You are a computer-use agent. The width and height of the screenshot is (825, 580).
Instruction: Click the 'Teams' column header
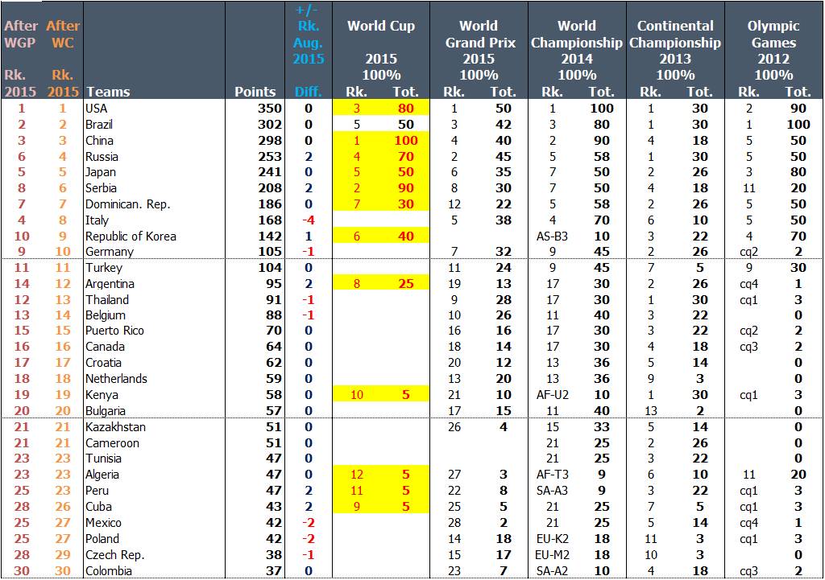tap(108, 92)
